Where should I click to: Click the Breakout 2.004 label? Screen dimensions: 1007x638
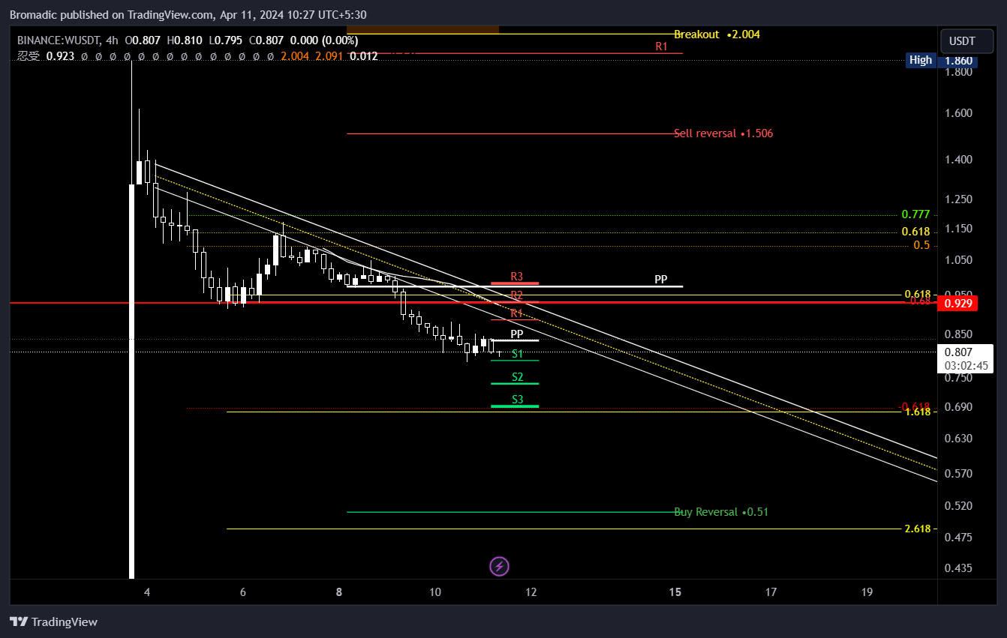717,34
